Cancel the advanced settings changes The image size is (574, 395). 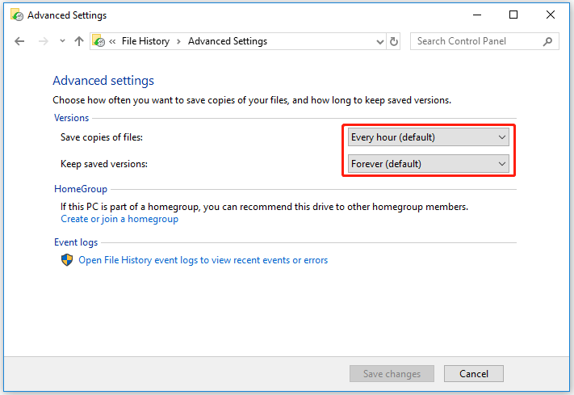tap(474, 374)
